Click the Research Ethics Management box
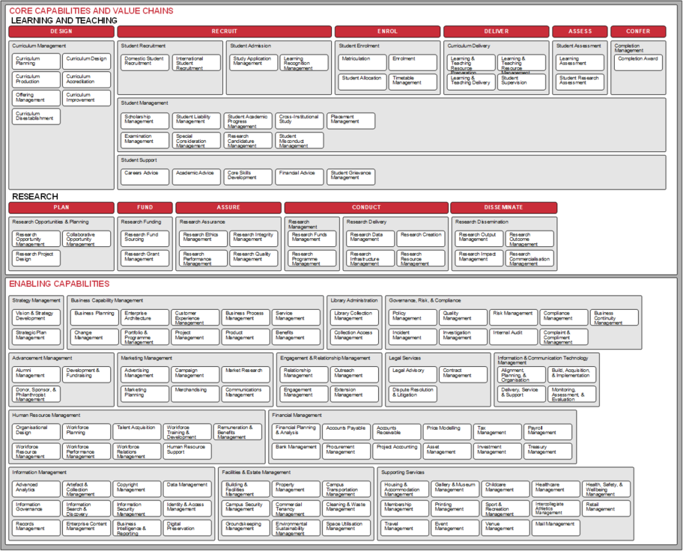The height and width of the screenshot is (551, 683). pos(203,238)
